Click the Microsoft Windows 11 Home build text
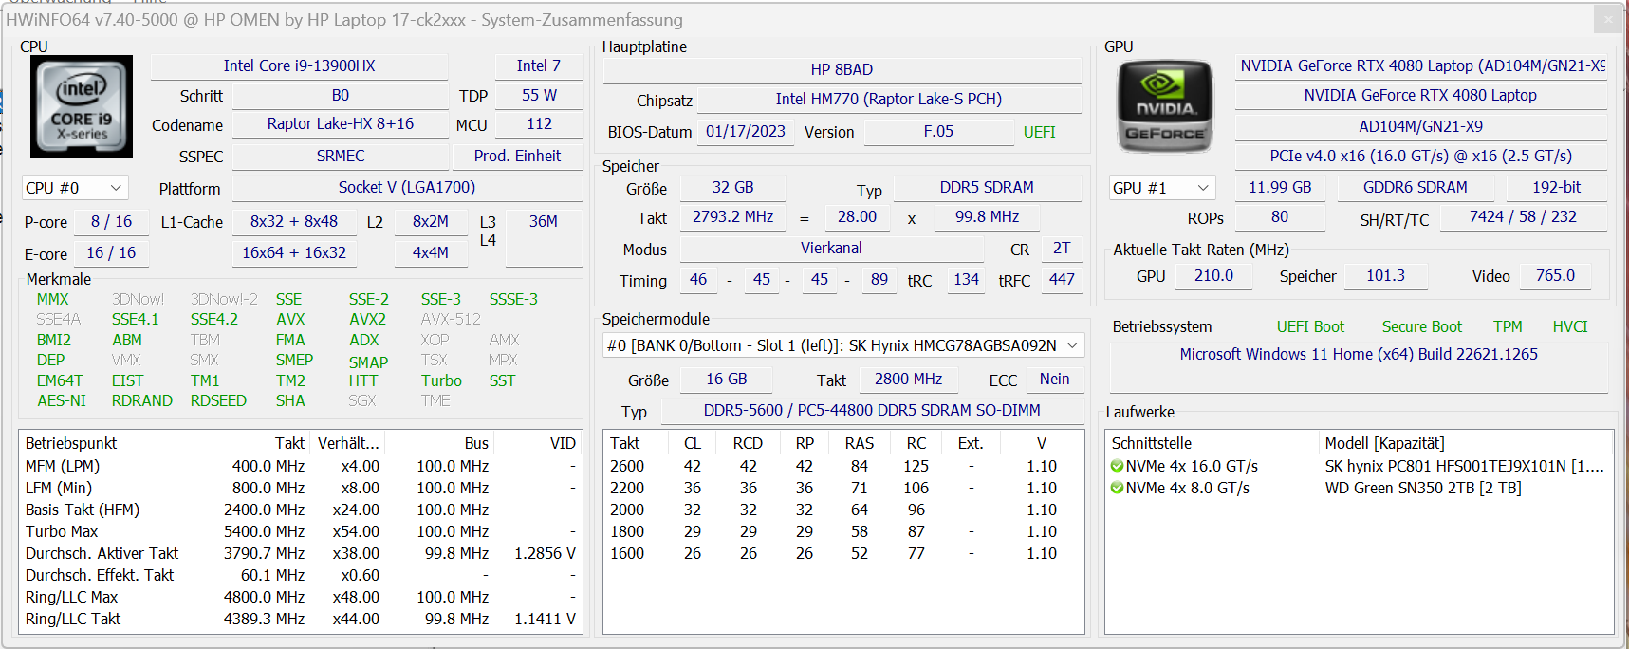This screenshot has width=1629, height=649. pyautogui.click(x=1358, y=354)
